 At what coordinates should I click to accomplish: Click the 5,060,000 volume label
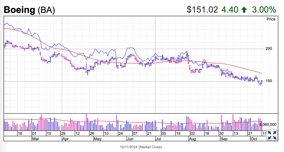pos(268,124)
